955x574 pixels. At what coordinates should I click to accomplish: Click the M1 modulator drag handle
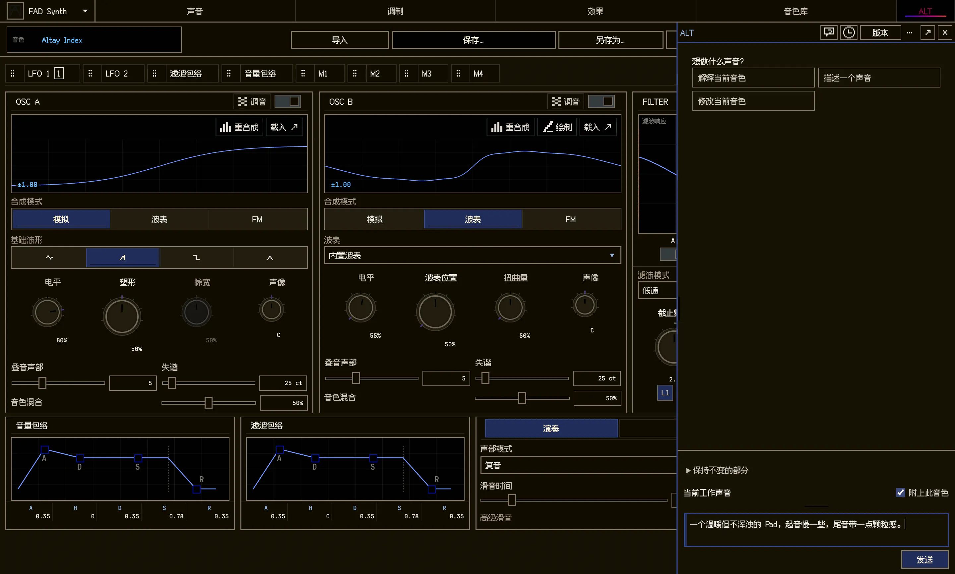coord(303,74)
